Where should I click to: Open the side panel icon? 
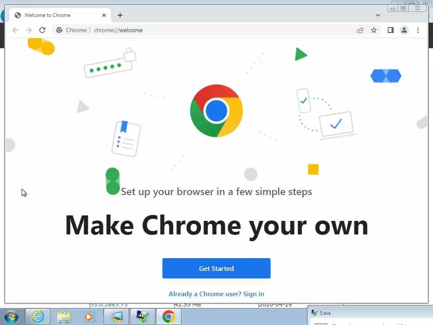pyautogui.click(x=390, y=30)
